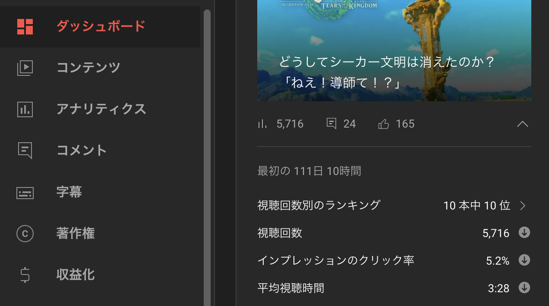Open 字幕 in the sidebar
This screenshot has width=549, height=306.
(100, 192)
